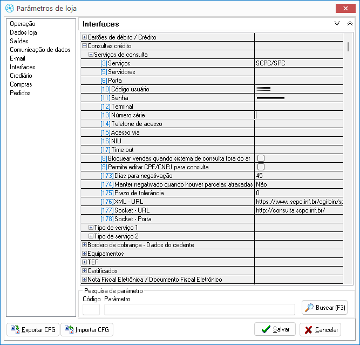
Task: Expand Nota Fiscal Eletrônica node
Action: coord(84,280)
